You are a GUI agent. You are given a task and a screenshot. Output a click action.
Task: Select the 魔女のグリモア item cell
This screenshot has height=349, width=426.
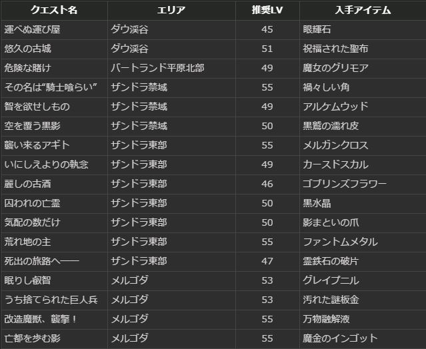point(335,68)
